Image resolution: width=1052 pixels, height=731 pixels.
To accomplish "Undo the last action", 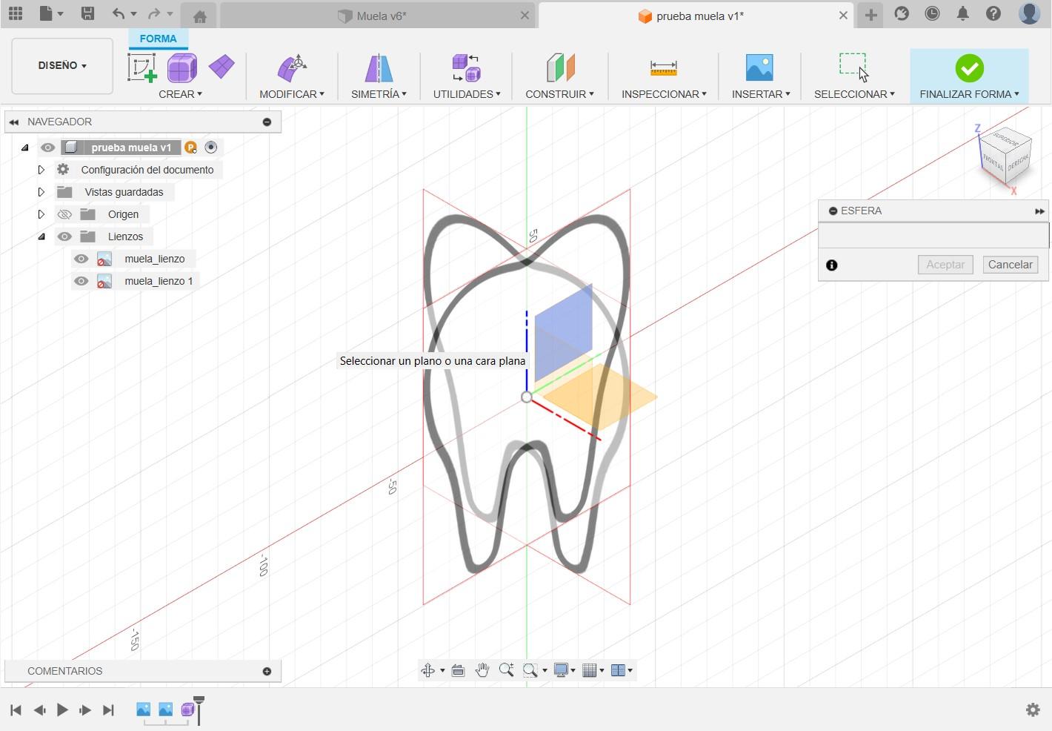I will (x=119, y=13).
